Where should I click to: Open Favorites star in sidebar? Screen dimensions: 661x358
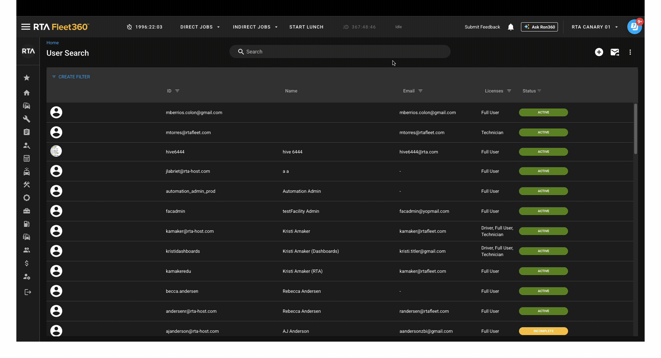pyautogui.click(x=27, y=78)
